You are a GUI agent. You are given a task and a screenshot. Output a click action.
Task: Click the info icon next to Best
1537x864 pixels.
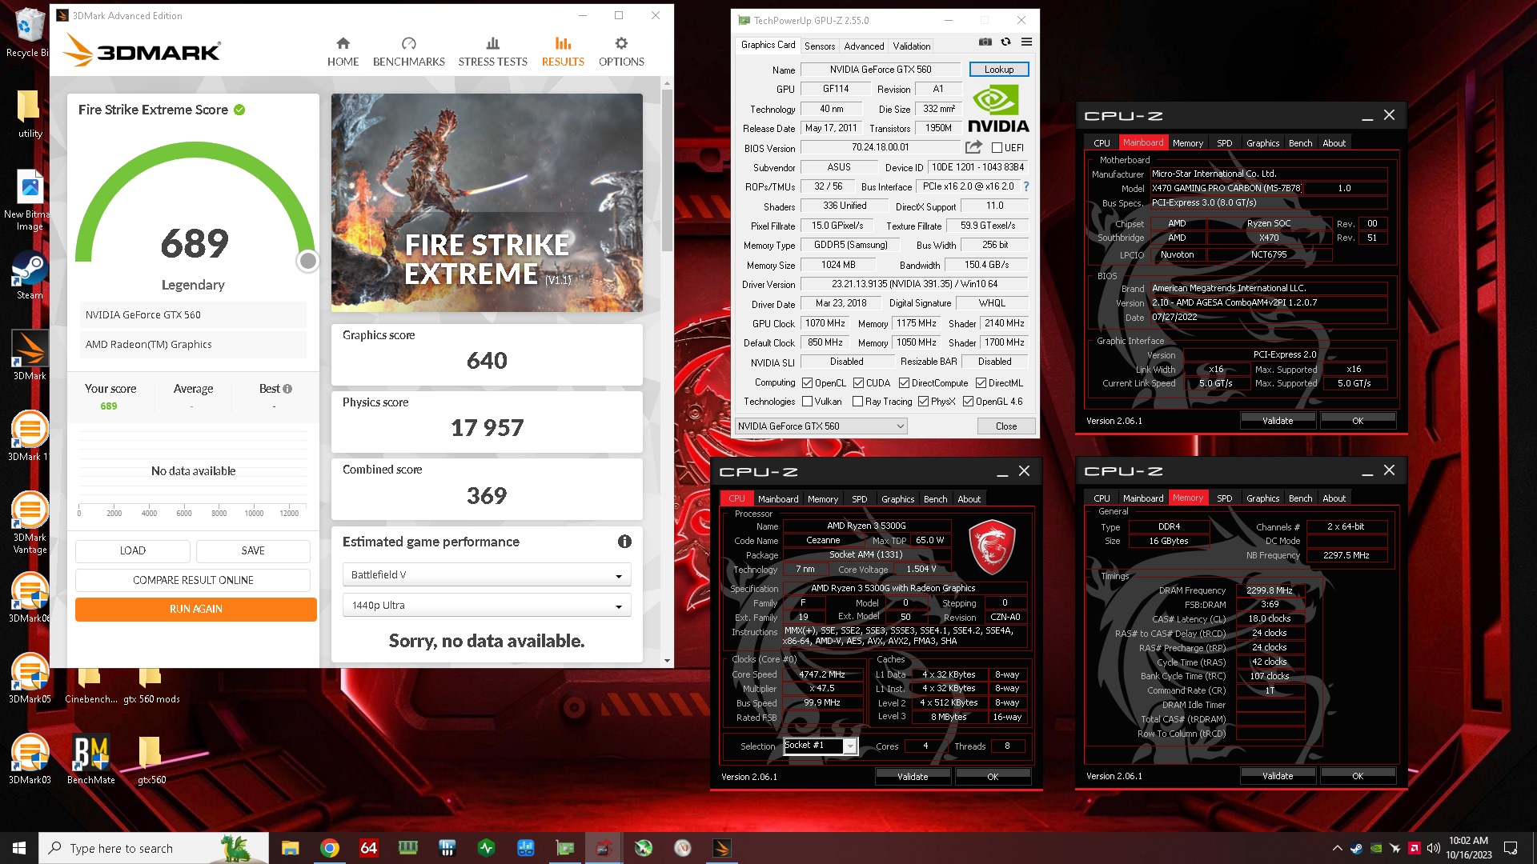287,389
